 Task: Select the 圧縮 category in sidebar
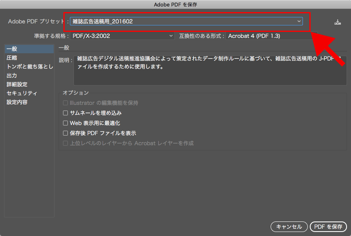pyautogui.click(x=29, y=58)
